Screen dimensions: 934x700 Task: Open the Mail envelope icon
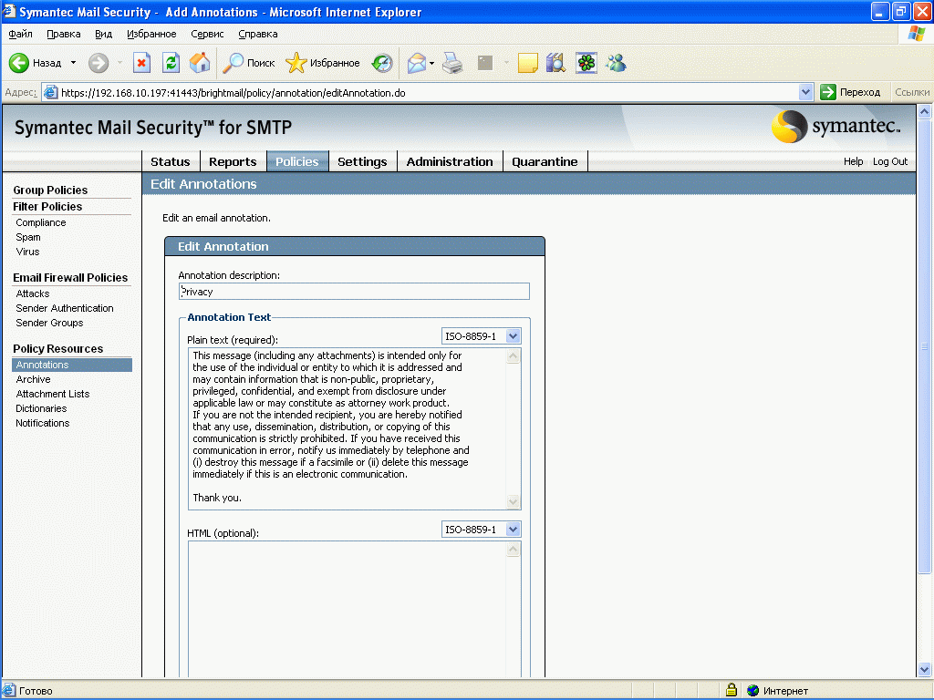click(x=416, y=63)
